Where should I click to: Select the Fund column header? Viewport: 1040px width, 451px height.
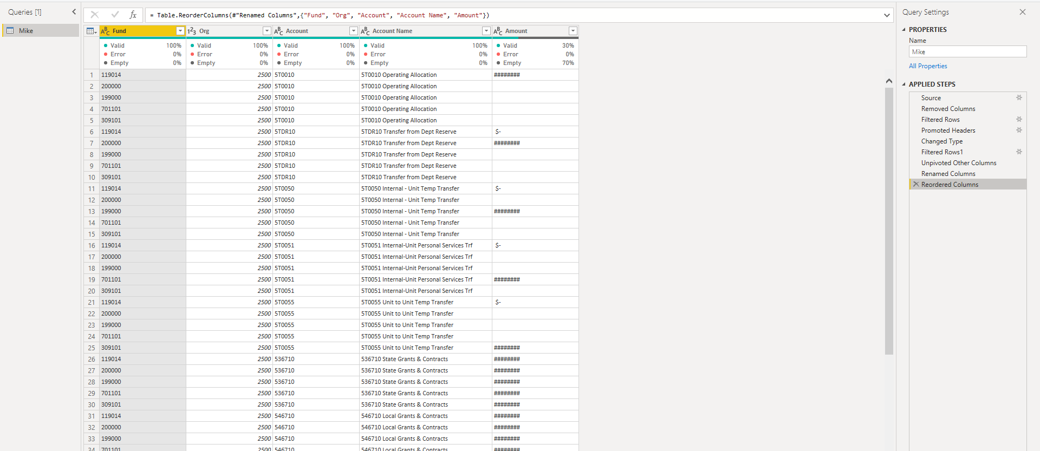pyautogui.click(x=142, y=31)
